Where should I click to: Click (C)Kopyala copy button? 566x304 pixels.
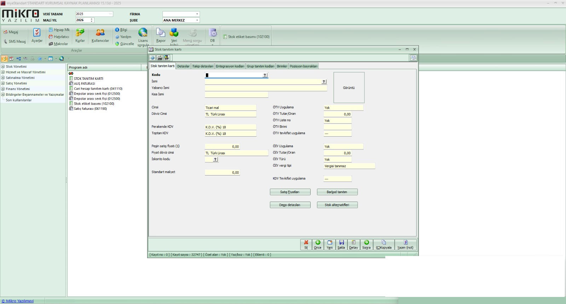pyautogui.click(x=384, y=245)
